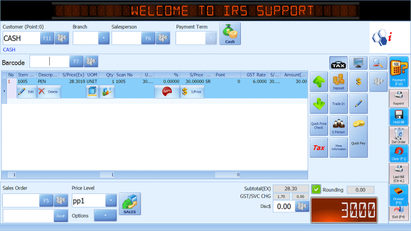Click the keypad icon beside Barcode F7
Screen dimensions: 411x231
click(x=90, y=62)
